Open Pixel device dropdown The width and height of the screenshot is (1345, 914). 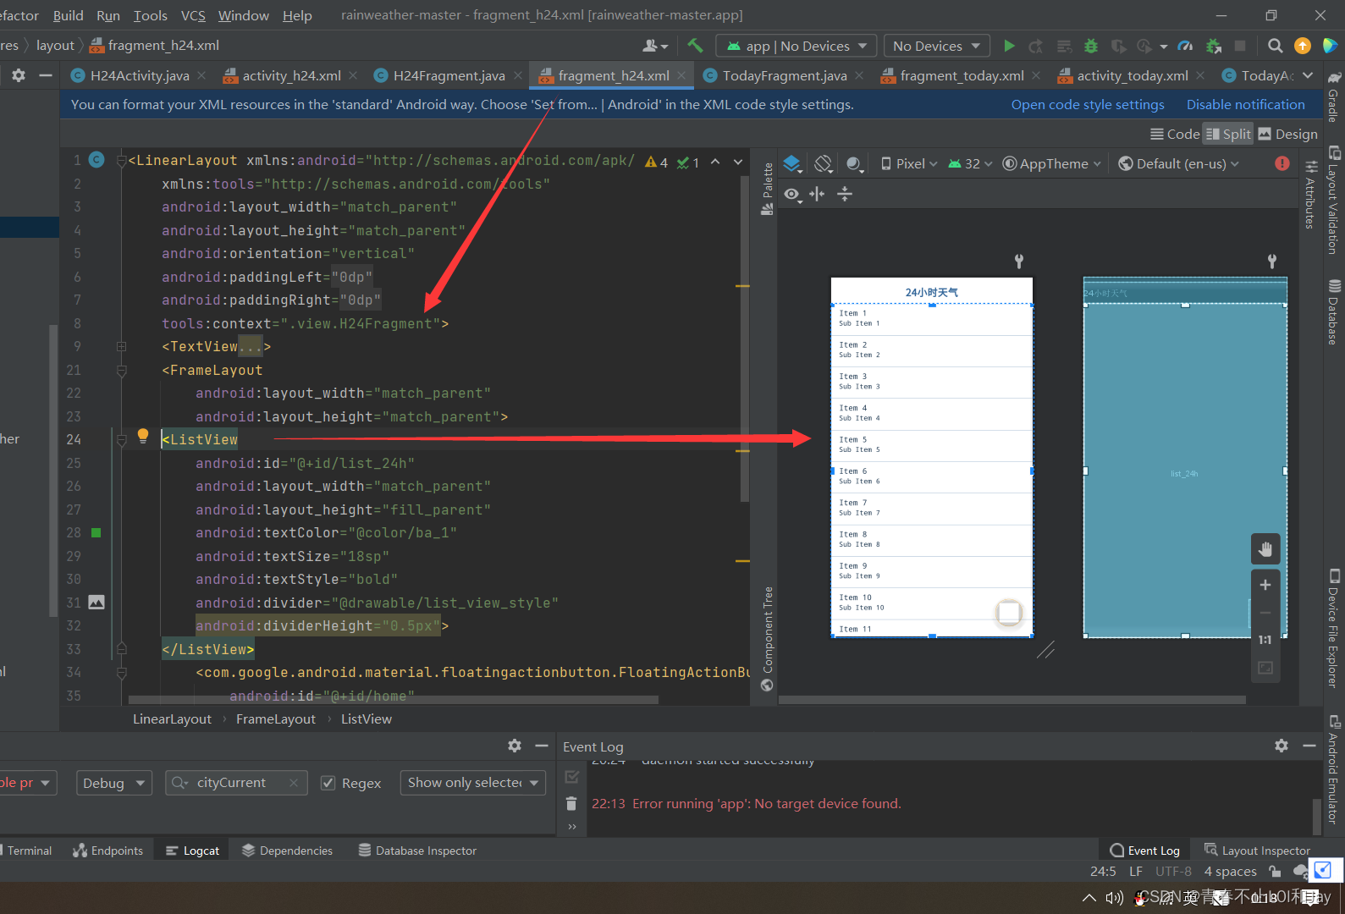tap(909, 163)
